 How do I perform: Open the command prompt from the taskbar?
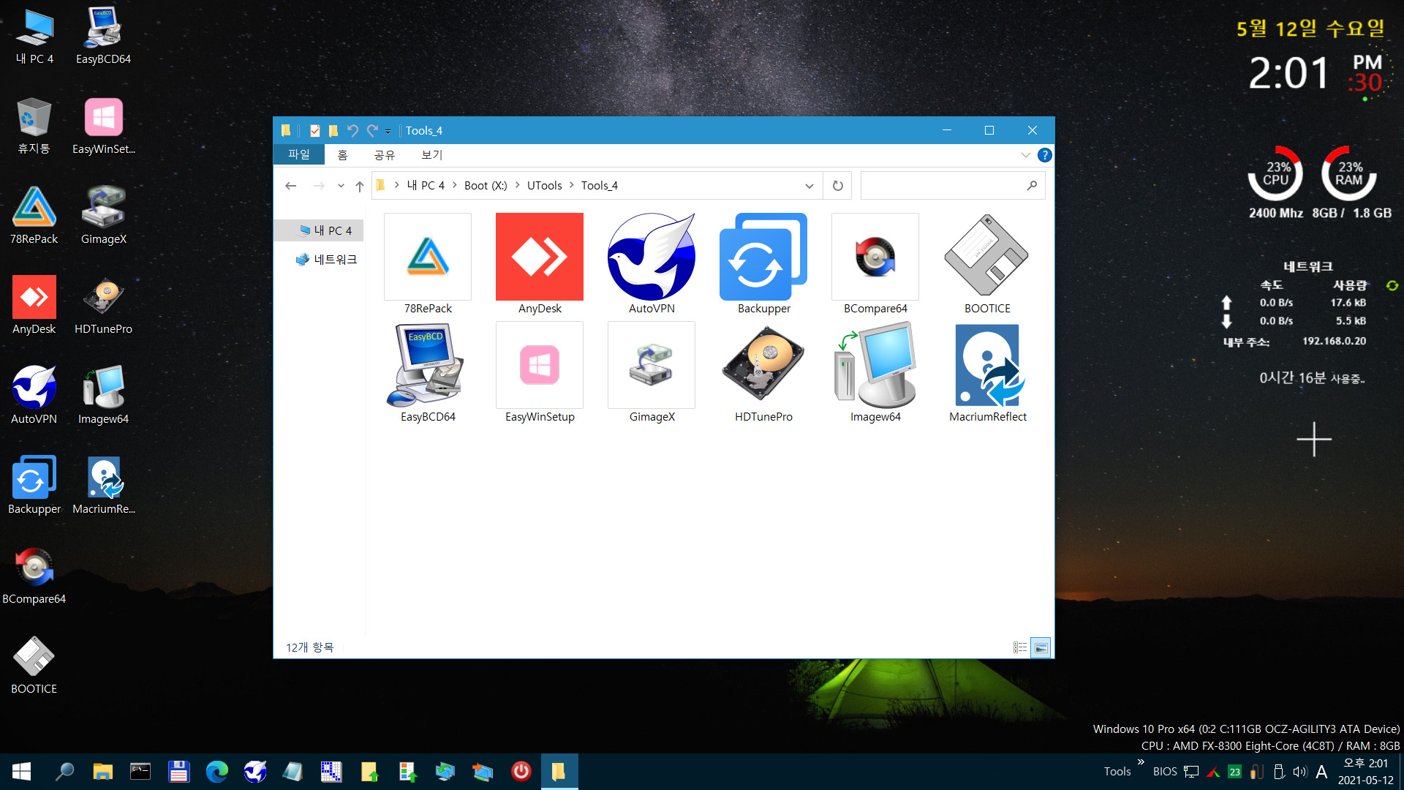coord(140,772)
